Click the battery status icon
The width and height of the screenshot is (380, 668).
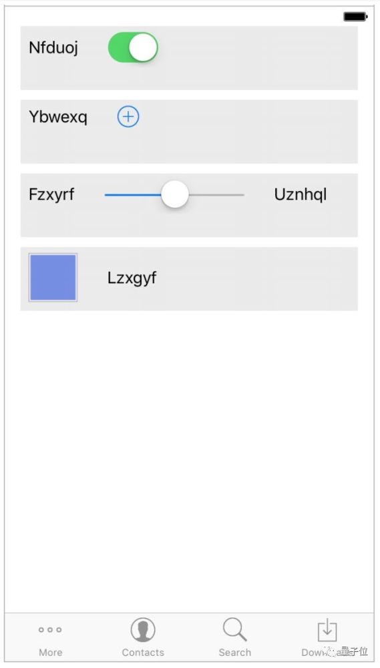[355, 17]
